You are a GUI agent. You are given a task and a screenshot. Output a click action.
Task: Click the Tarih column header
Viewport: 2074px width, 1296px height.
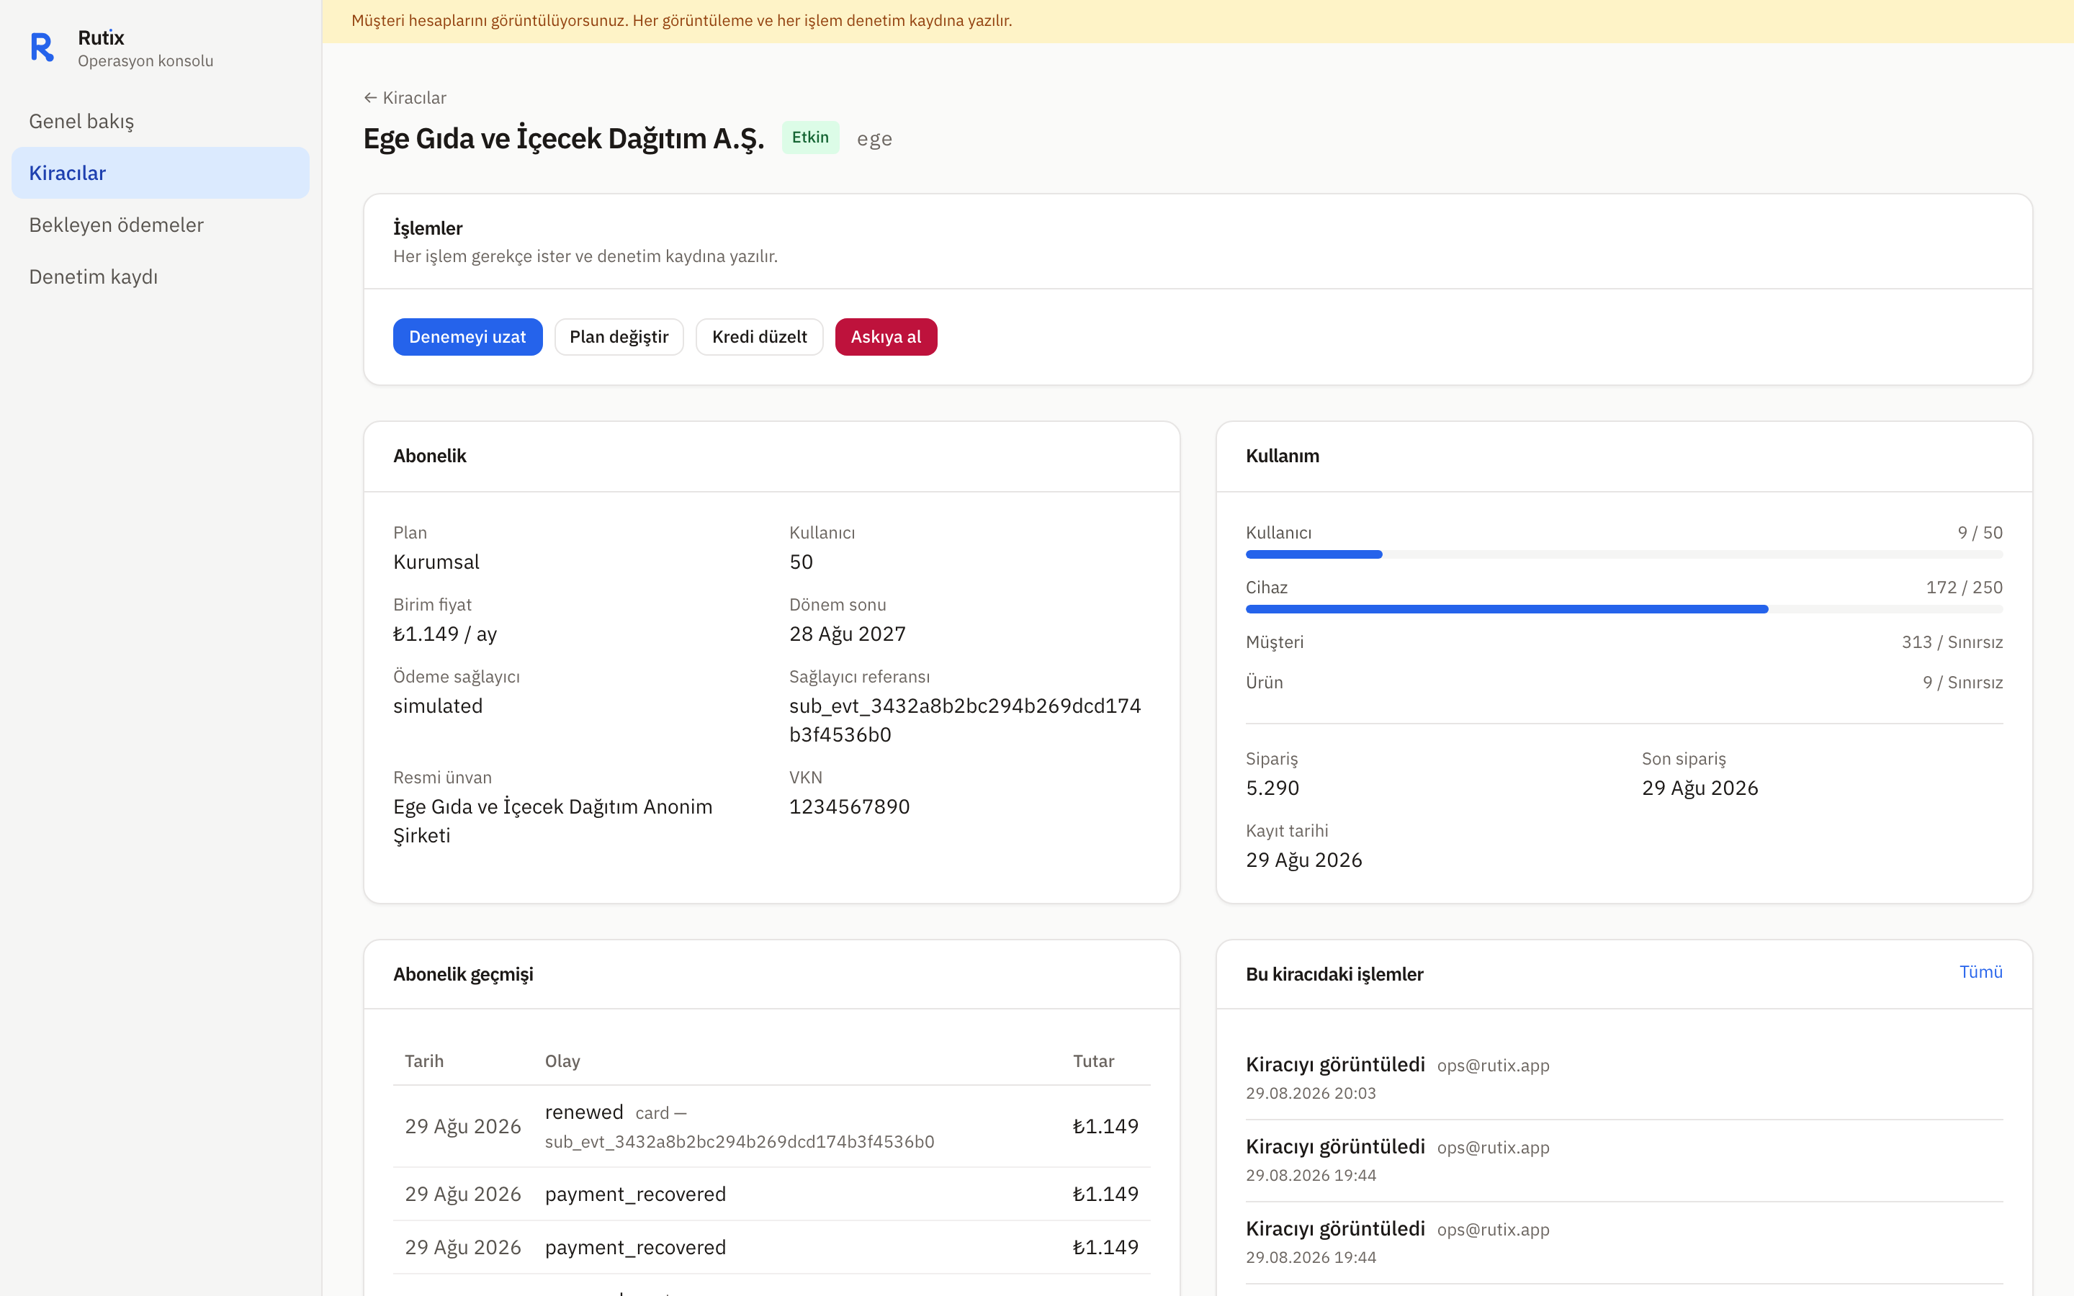424,1061
